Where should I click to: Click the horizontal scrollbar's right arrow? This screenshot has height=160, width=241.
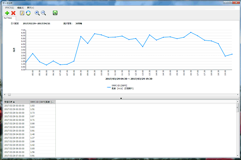point(238,95)
